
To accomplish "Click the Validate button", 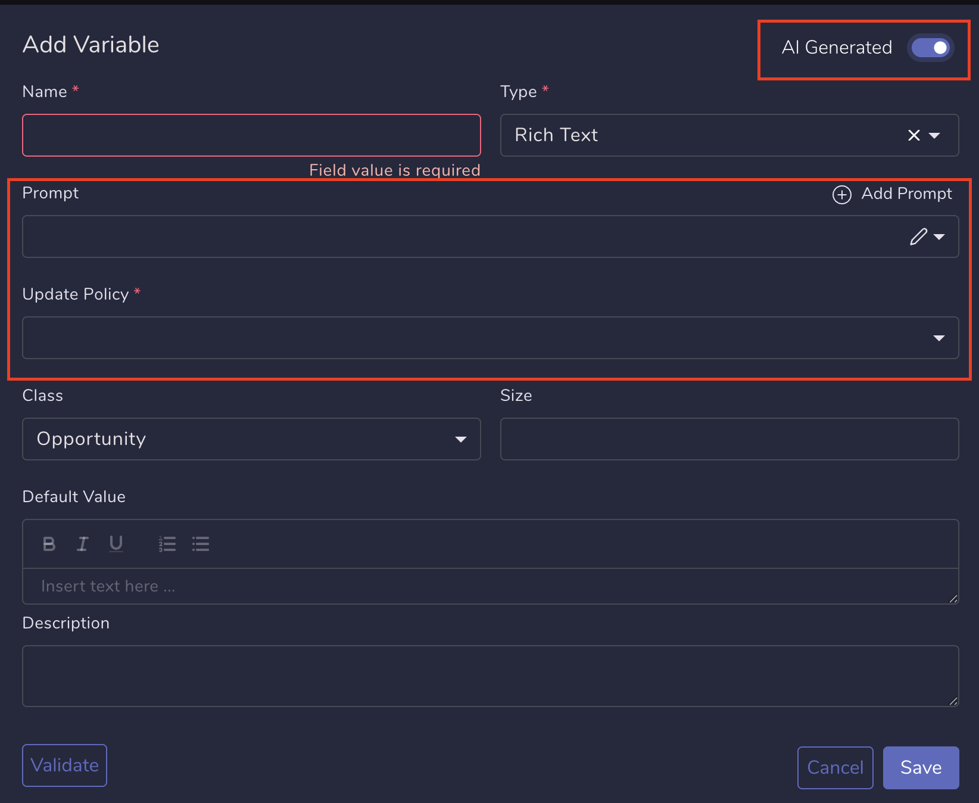I will pyautogui.click(x=64, y=765).
